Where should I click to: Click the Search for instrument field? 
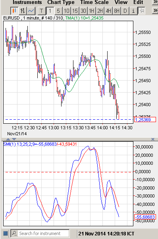point(44,233)
